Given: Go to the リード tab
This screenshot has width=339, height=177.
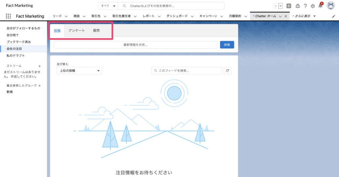Looking at the screenshot, I should click(x=57, y=16).
